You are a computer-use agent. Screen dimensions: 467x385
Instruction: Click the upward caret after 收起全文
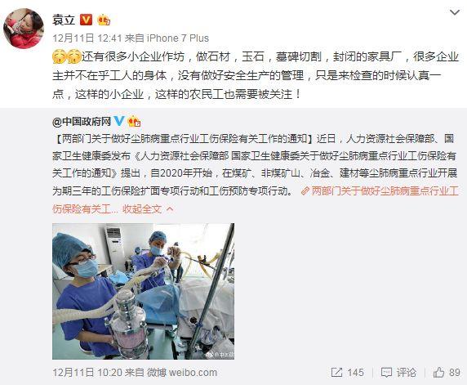[170, 209]
